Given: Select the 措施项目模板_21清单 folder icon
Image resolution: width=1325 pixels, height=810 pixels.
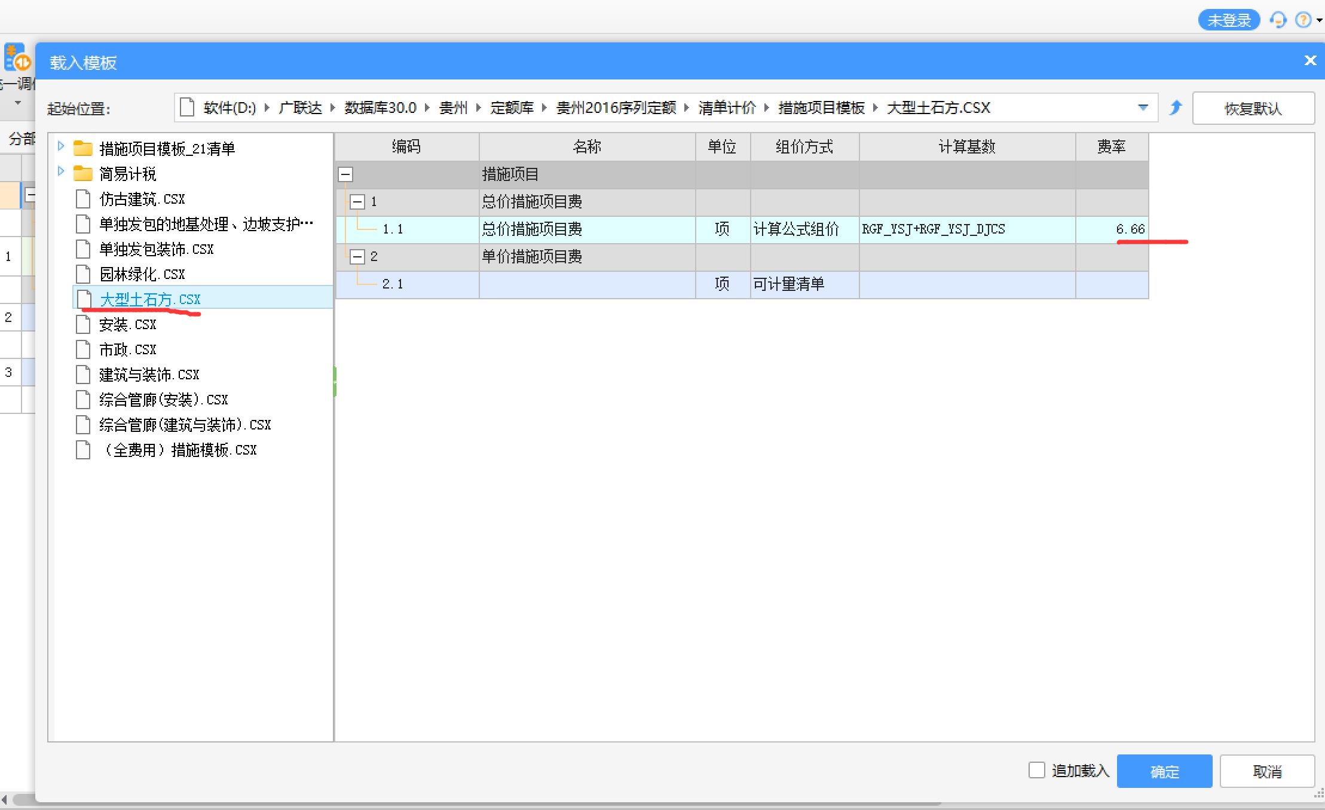Looking at the screenshot, I should click(82, 148).
